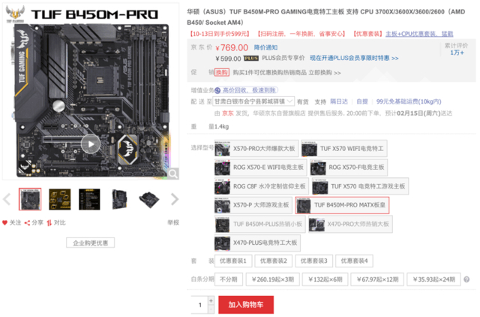Click the 对比 compare icon
This screenshot has width=480, height=317.
[49, 223]
